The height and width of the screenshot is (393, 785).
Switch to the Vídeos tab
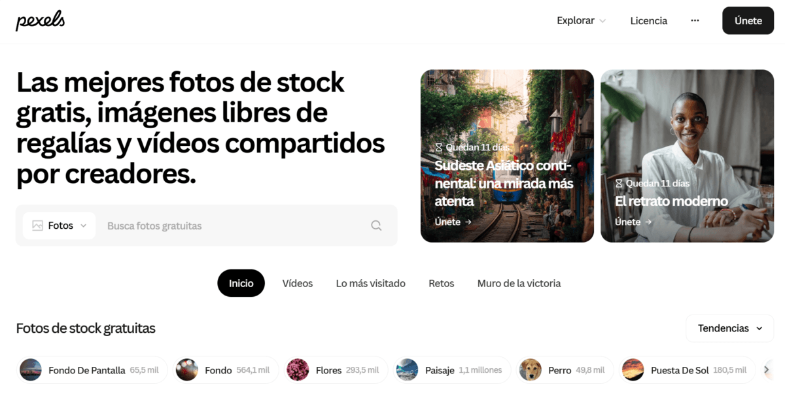298,283
